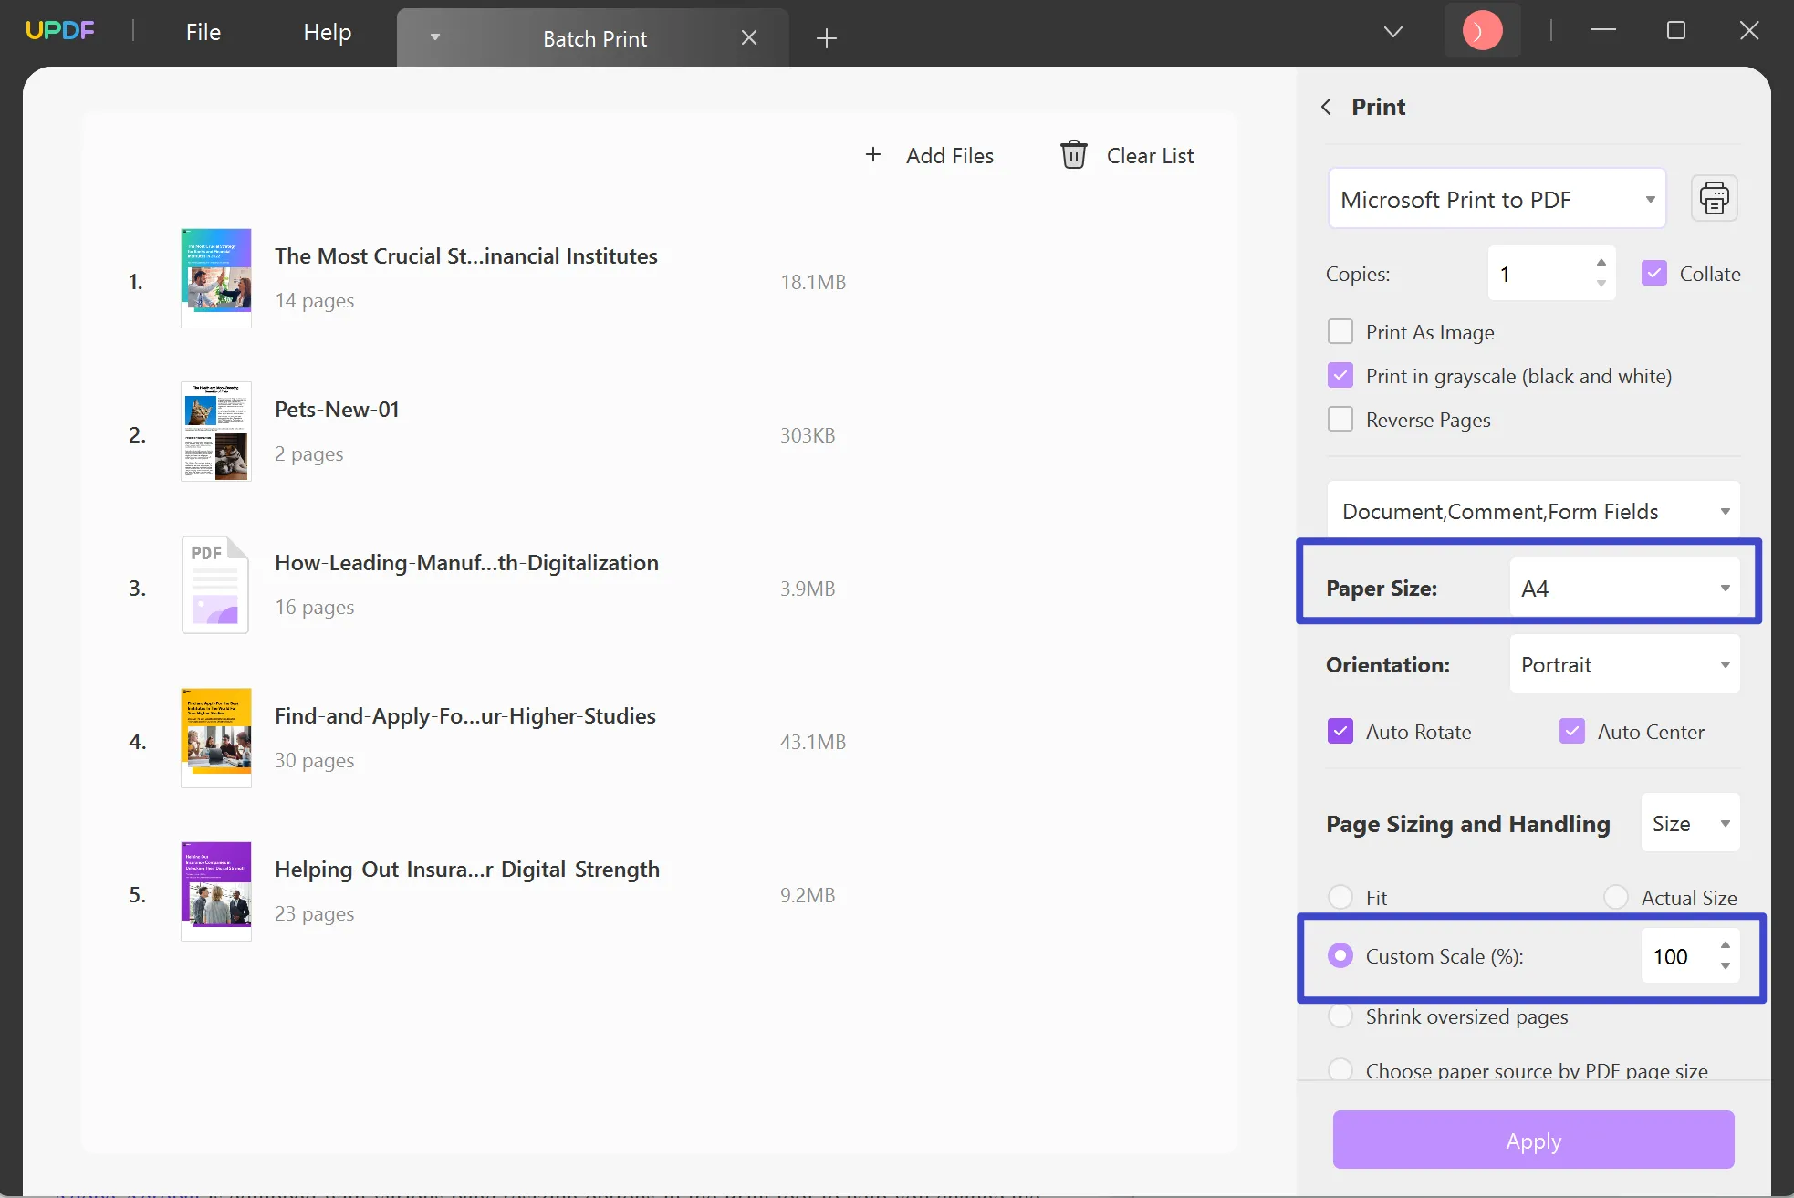This screenshot has width=1794, height=1198.
Task: Select Choose paper source by PDF page size
Action: 1340,1069
